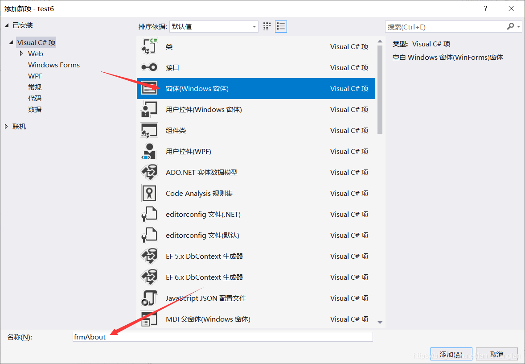Switch to small icons grid view
Image resolution: width=525 pixels, height=364 pixels.
click(267, 26)
